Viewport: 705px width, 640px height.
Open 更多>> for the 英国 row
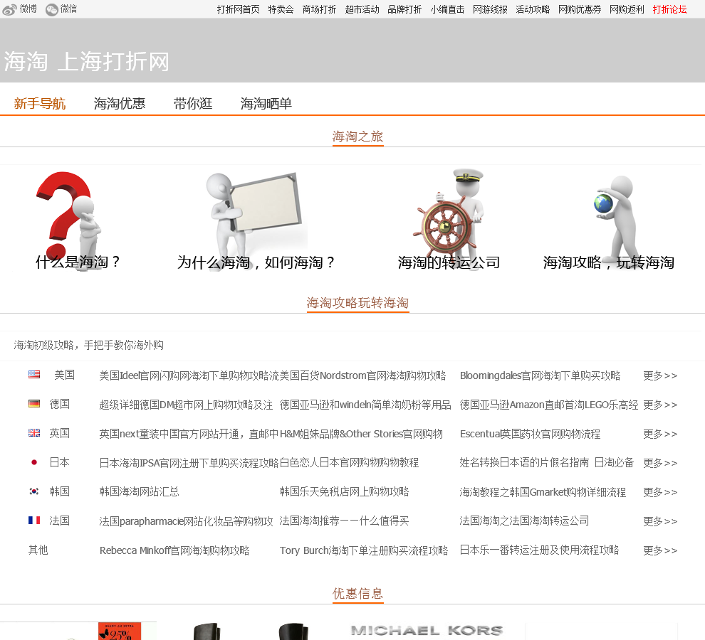click(x=660, y=434)
